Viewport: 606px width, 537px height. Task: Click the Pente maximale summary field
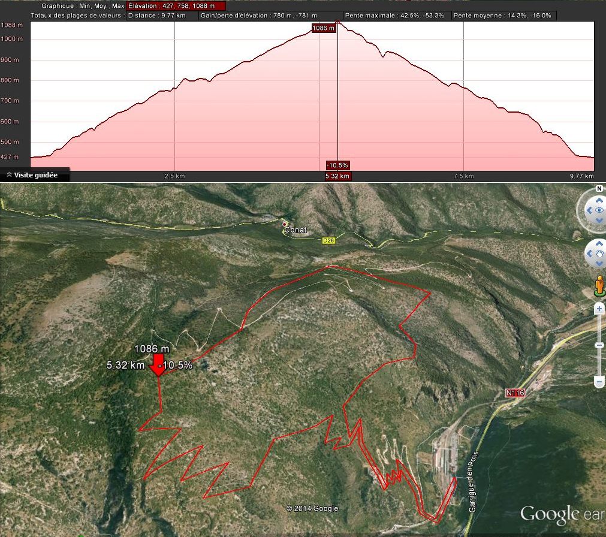tap(396, 16)
